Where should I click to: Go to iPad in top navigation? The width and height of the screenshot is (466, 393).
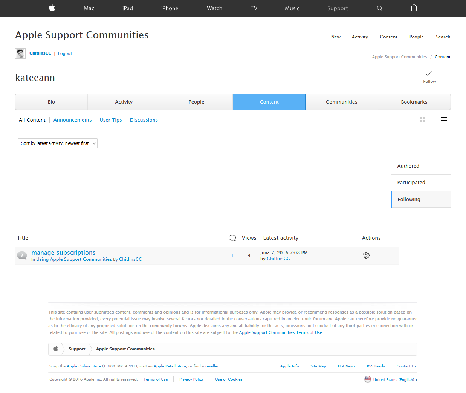[x=128, y=8]
